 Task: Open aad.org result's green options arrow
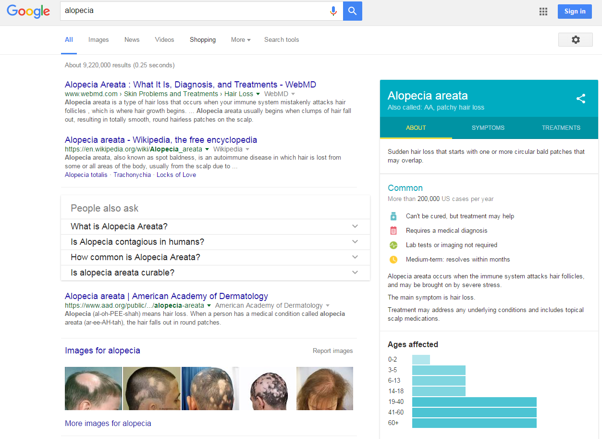(x=209, y=305)
